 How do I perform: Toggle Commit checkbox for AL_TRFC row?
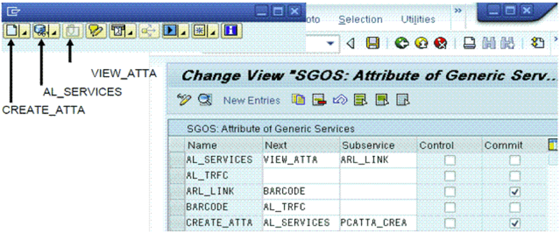click(515, 175)
